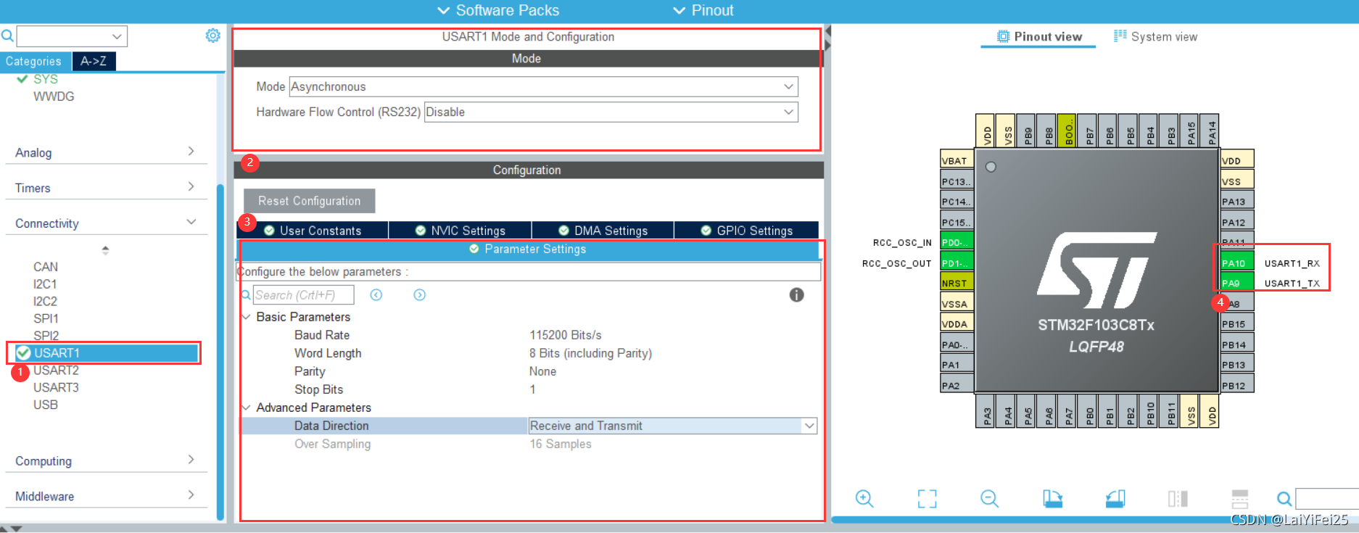This screenshot has height=533, width=1359.
Task: Switch to the A->Z tab
Action: click(x=94, y=61)
